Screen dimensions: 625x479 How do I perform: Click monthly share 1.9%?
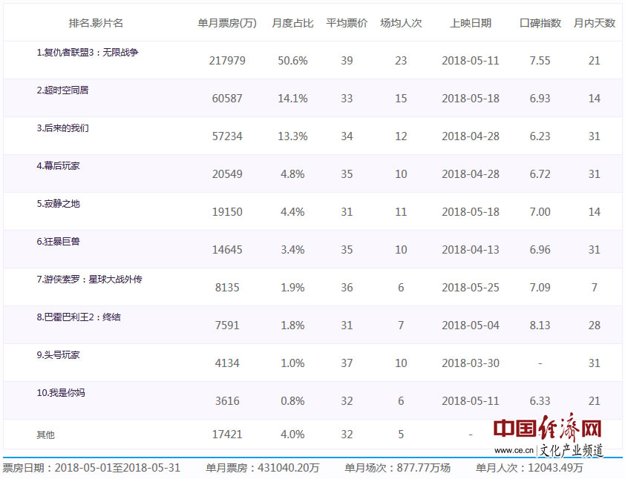pyautogui.click(x=292, y=288)
